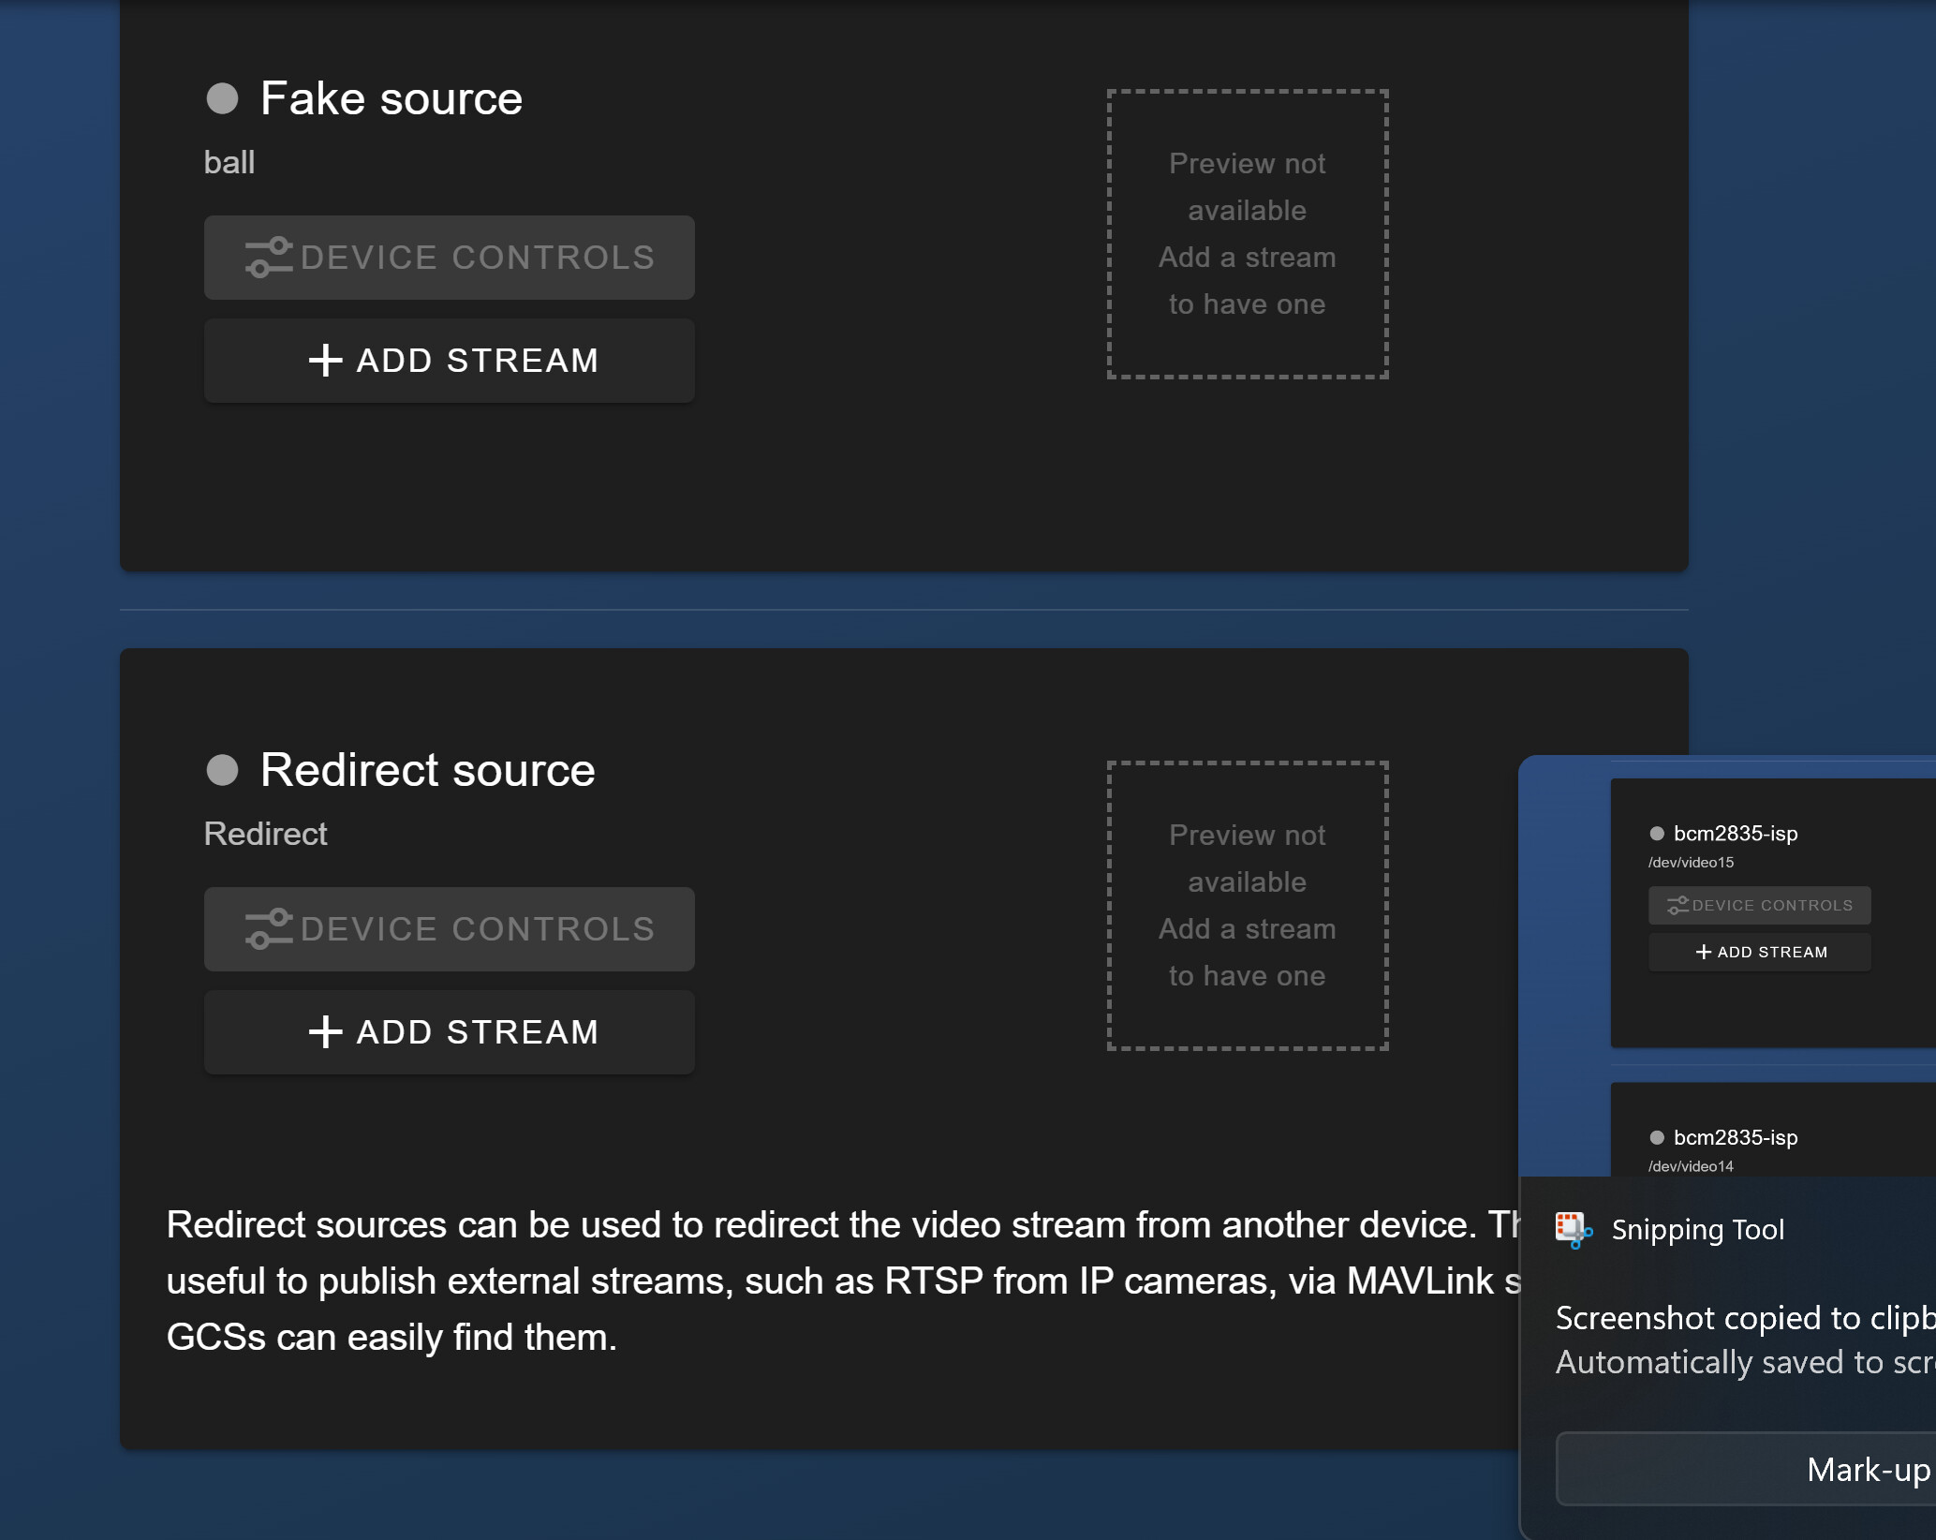Click bcm2835-isp /dev/video15 status dot in thumbnail
This screenshot has width=1936, height=1540.
tap(1657, 834)
